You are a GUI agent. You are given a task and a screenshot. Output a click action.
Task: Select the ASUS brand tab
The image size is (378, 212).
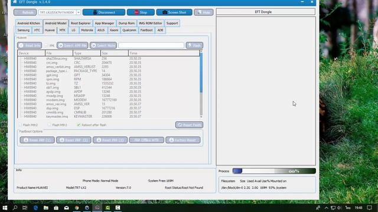point(101,30)
